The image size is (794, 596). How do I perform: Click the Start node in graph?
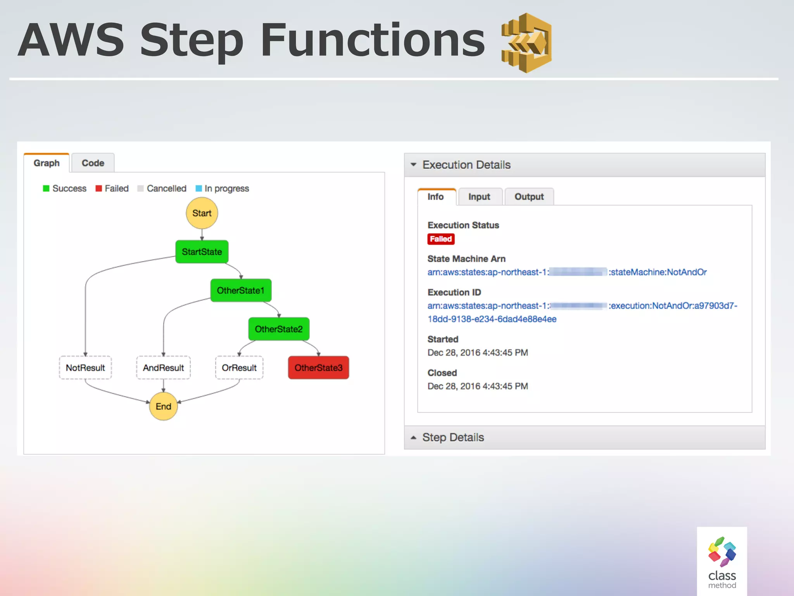[x=202, y=213]
